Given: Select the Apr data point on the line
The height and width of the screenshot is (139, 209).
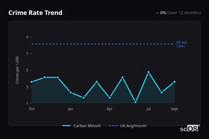Looking at the screenshot, I should (x=110, y=98).
